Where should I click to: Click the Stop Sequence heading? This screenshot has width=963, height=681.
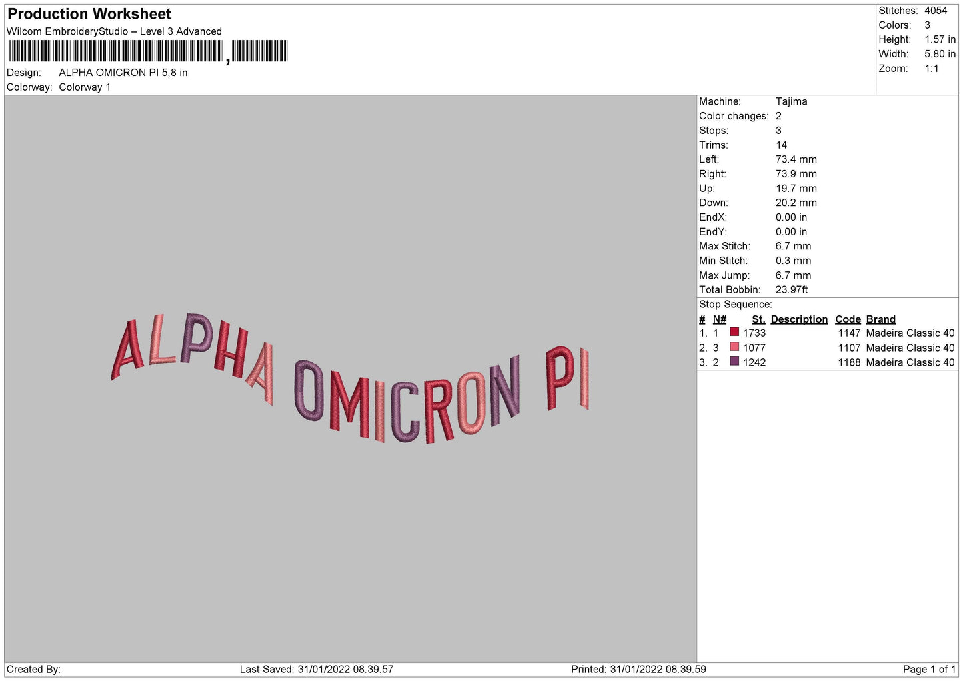[735, 305]
